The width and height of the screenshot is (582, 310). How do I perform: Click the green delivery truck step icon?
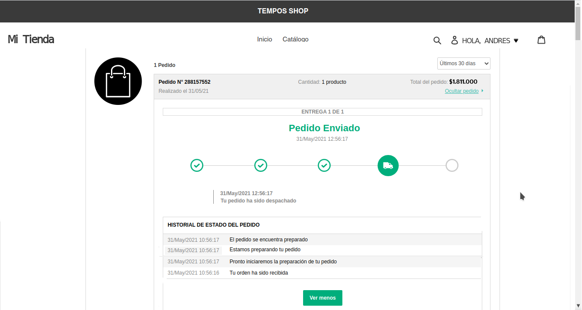tap(388, 165)
